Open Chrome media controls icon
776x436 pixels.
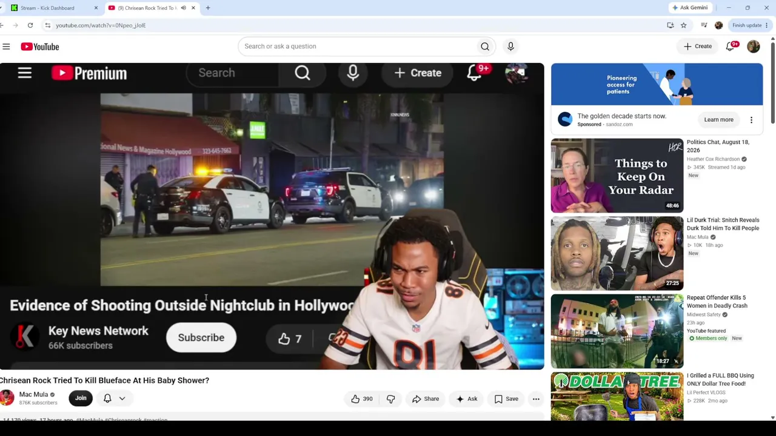click(704, 25)
